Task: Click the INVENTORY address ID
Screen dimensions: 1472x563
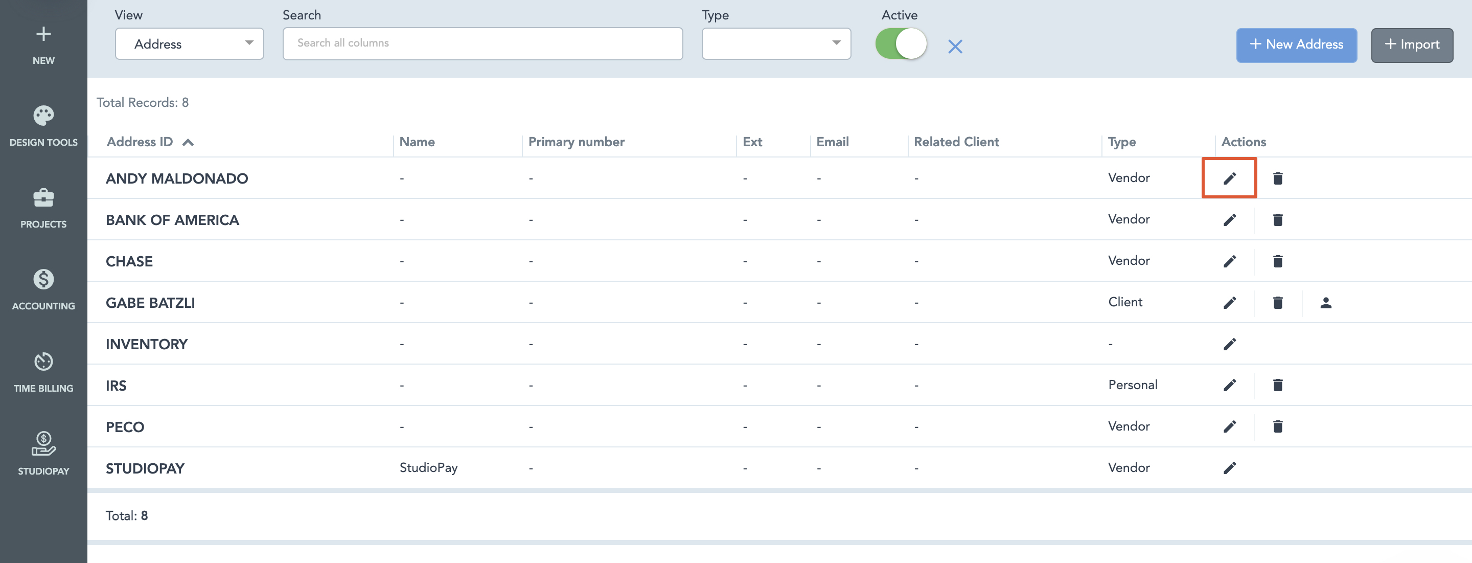Action: [146, 344]
